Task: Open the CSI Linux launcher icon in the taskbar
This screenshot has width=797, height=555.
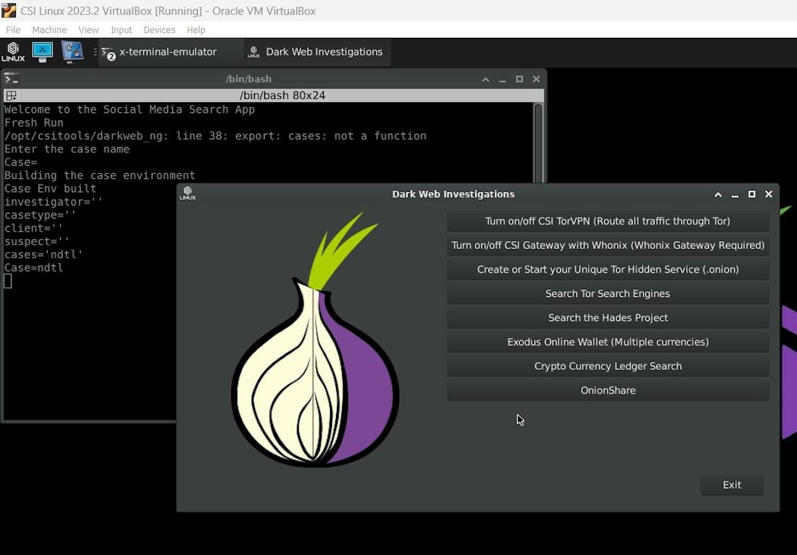Action: (13, 52)
